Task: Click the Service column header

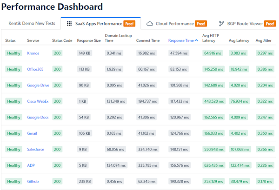Action: tap(33, 40)
